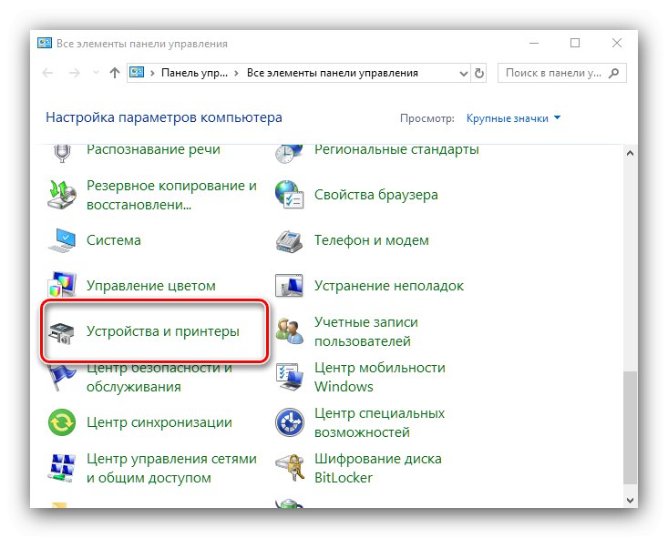The height and width of the screenshot is (538, 668).
Task: Minimize the control panel window
Action: (534, 44)
